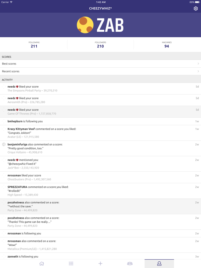This screenshot has width=201, height=268.
Task: Open zanneth is following you entry
Action: click(x=100, y=256)
